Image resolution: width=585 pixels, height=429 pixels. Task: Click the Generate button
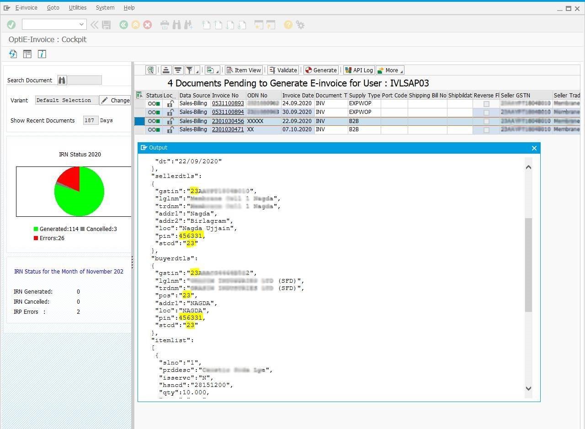point(321,70)
